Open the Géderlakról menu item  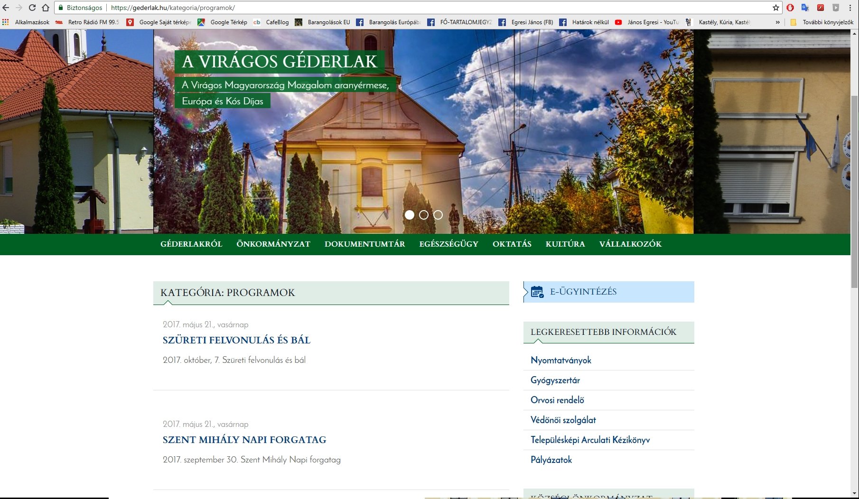point(191,244)
